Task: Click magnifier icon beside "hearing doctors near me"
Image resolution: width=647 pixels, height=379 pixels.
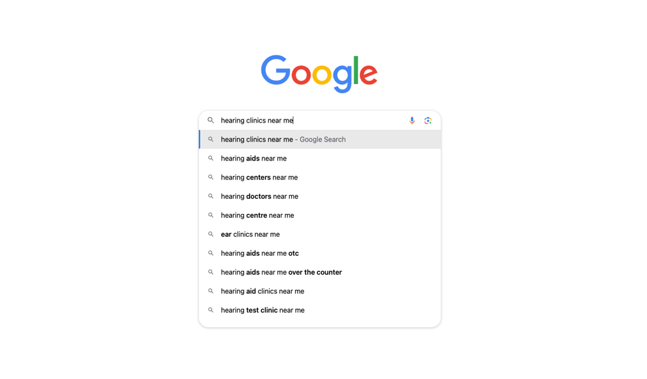Action: [211, 196]
